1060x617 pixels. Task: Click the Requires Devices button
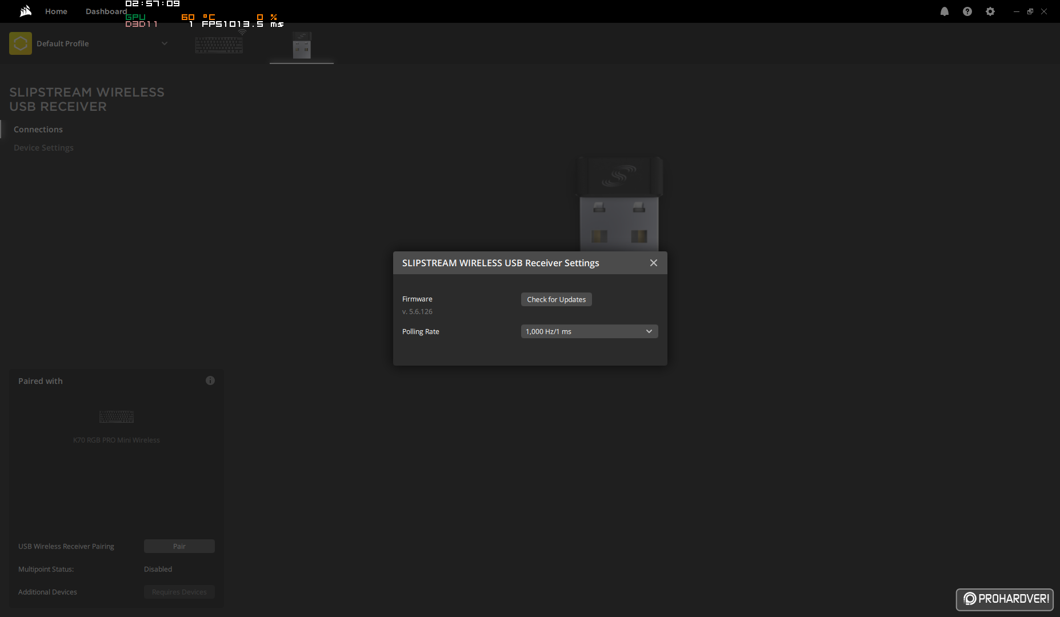click(179, 592)
